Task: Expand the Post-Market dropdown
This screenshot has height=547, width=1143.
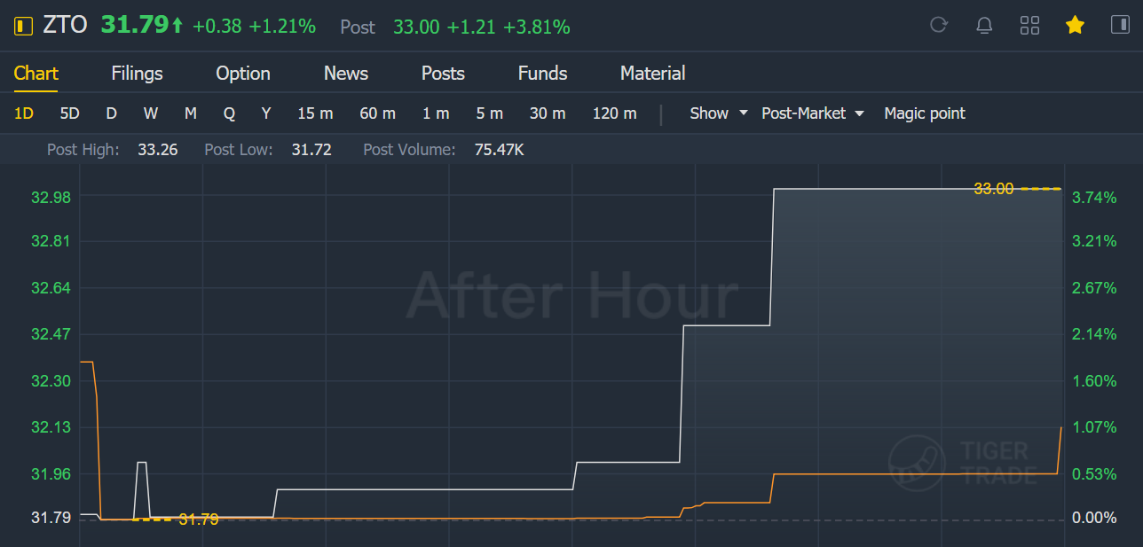Action: click(x=813, y=113)
